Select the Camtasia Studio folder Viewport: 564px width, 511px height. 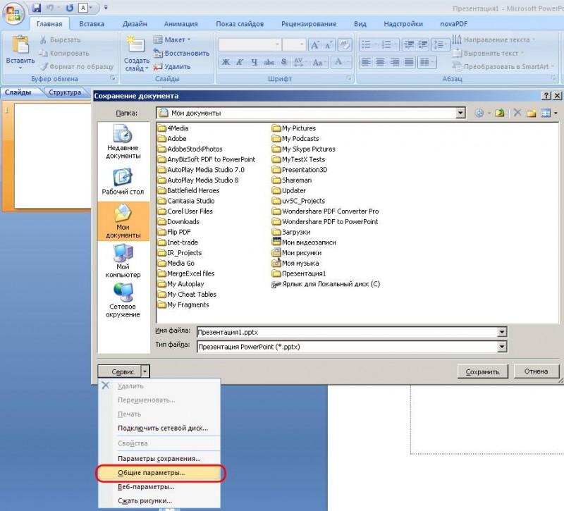[x=186, y=201]
